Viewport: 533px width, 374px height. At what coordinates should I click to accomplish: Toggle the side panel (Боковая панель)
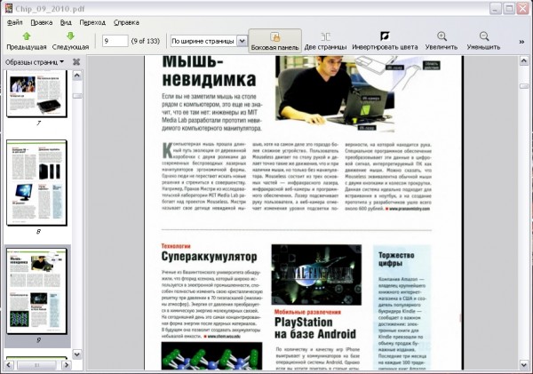(274, 41)
